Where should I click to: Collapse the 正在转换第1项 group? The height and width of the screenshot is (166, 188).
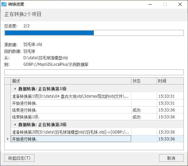[15, 89]
